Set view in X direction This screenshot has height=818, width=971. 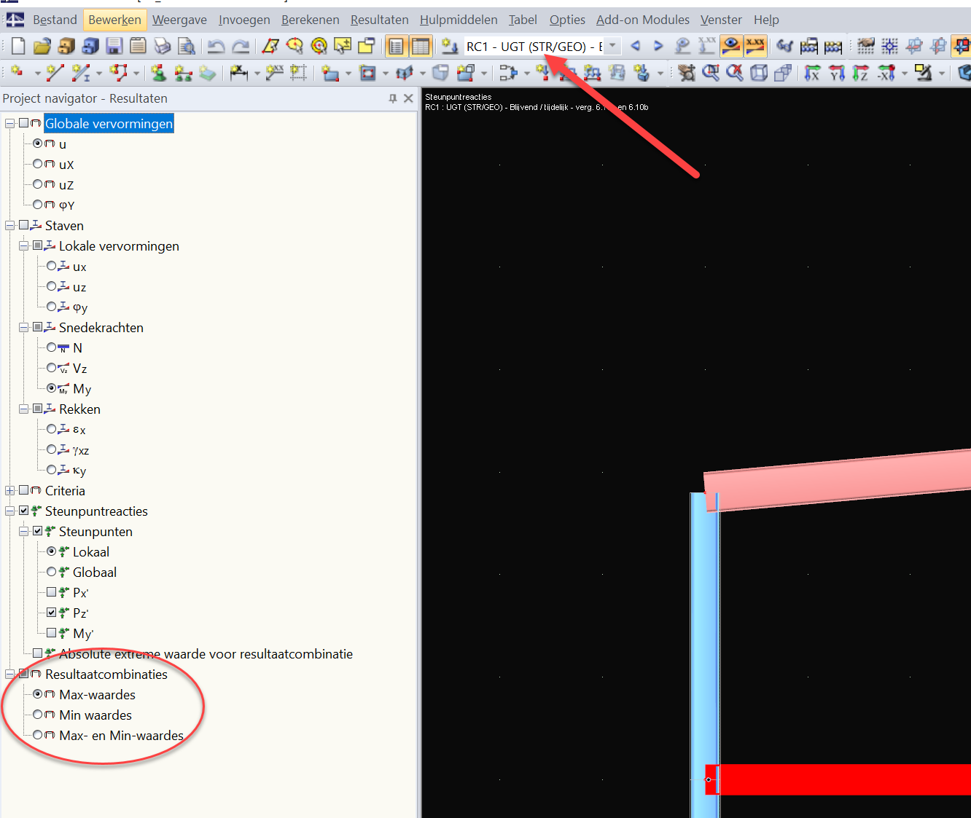(x=813, y=72)
